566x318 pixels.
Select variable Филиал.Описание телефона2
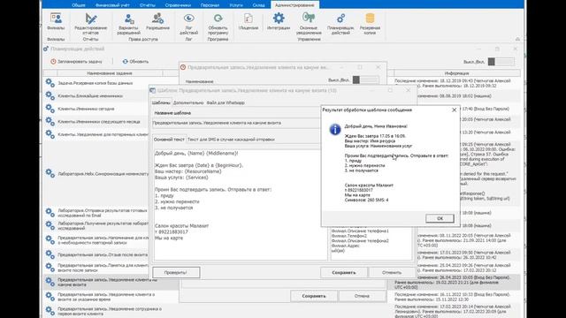[x=360, y=240]
